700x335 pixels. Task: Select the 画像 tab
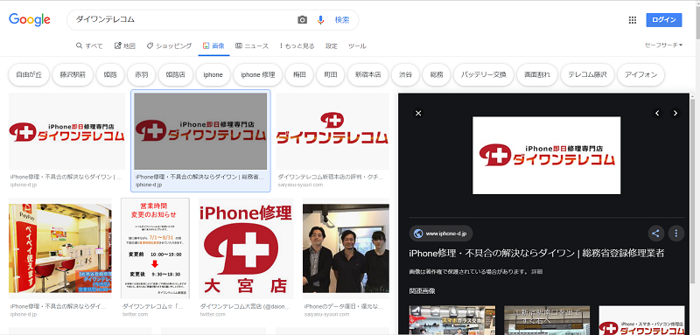click(x=213, y=46)
